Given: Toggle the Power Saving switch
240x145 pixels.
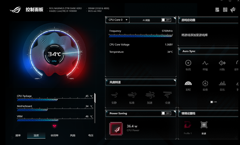Looking at the screenshot, I should click(166, 113).
